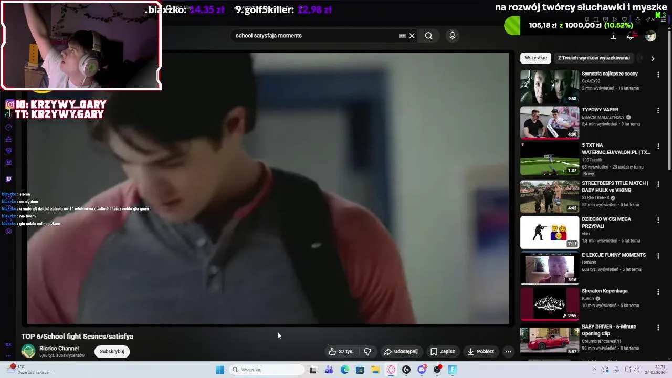Click 'Subskrybuj' for Ricrico Channel
The width and height of the screenshot is (672, 378).
point(112,352)
